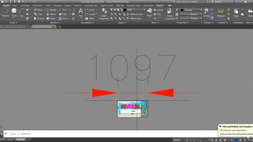Screen dimensions: 253x142
Task: Click the Undo arrow in quick access toolbar
Action: click(23, 2)
